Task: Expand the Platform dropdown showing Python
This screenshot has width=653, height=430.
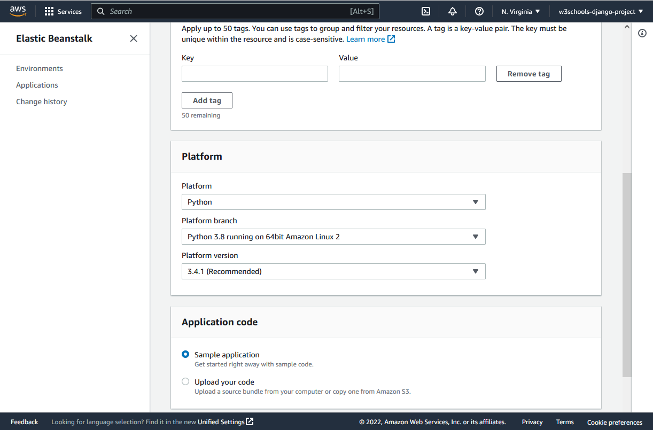Action: coord(333,202)
